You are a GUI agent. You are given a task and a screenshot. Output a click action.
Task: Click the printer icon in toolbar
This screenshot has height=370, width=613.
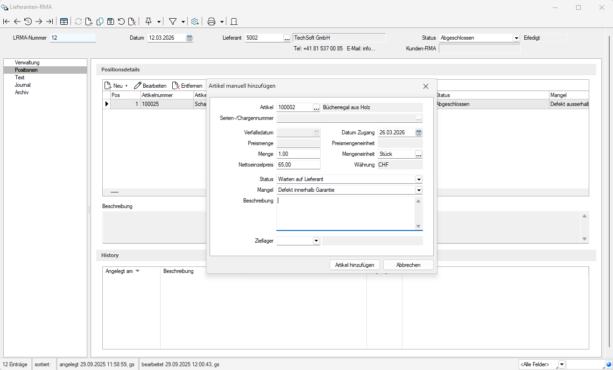[x=211, y=21]
